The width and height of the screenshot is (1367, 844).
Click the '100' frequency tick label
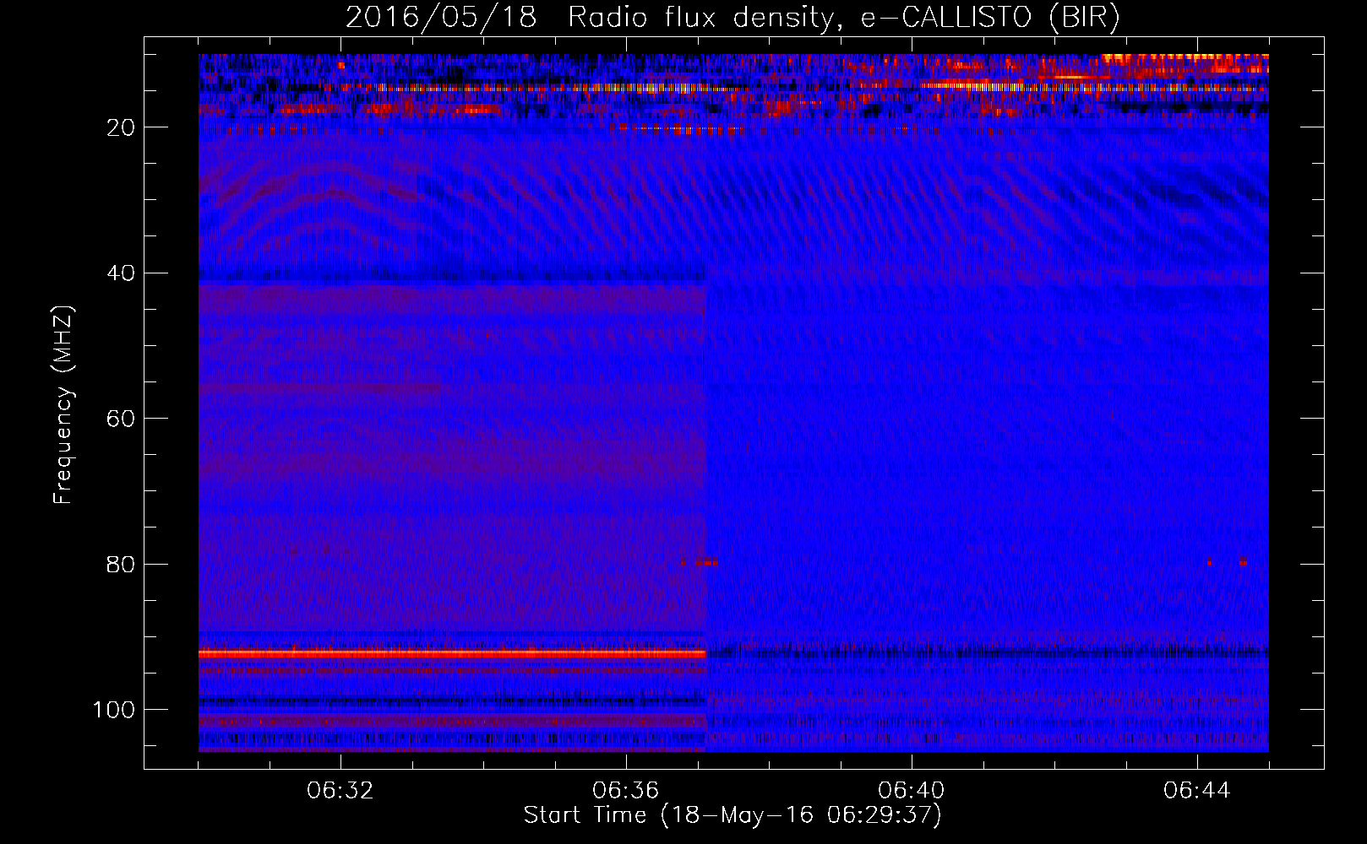coord(114,710)
